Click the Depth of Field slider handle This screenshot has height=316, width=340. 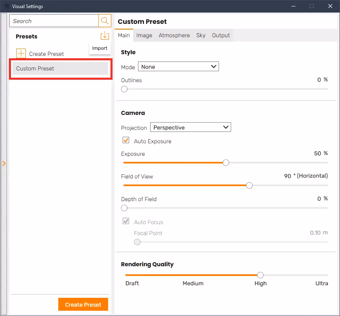point(124,208)
